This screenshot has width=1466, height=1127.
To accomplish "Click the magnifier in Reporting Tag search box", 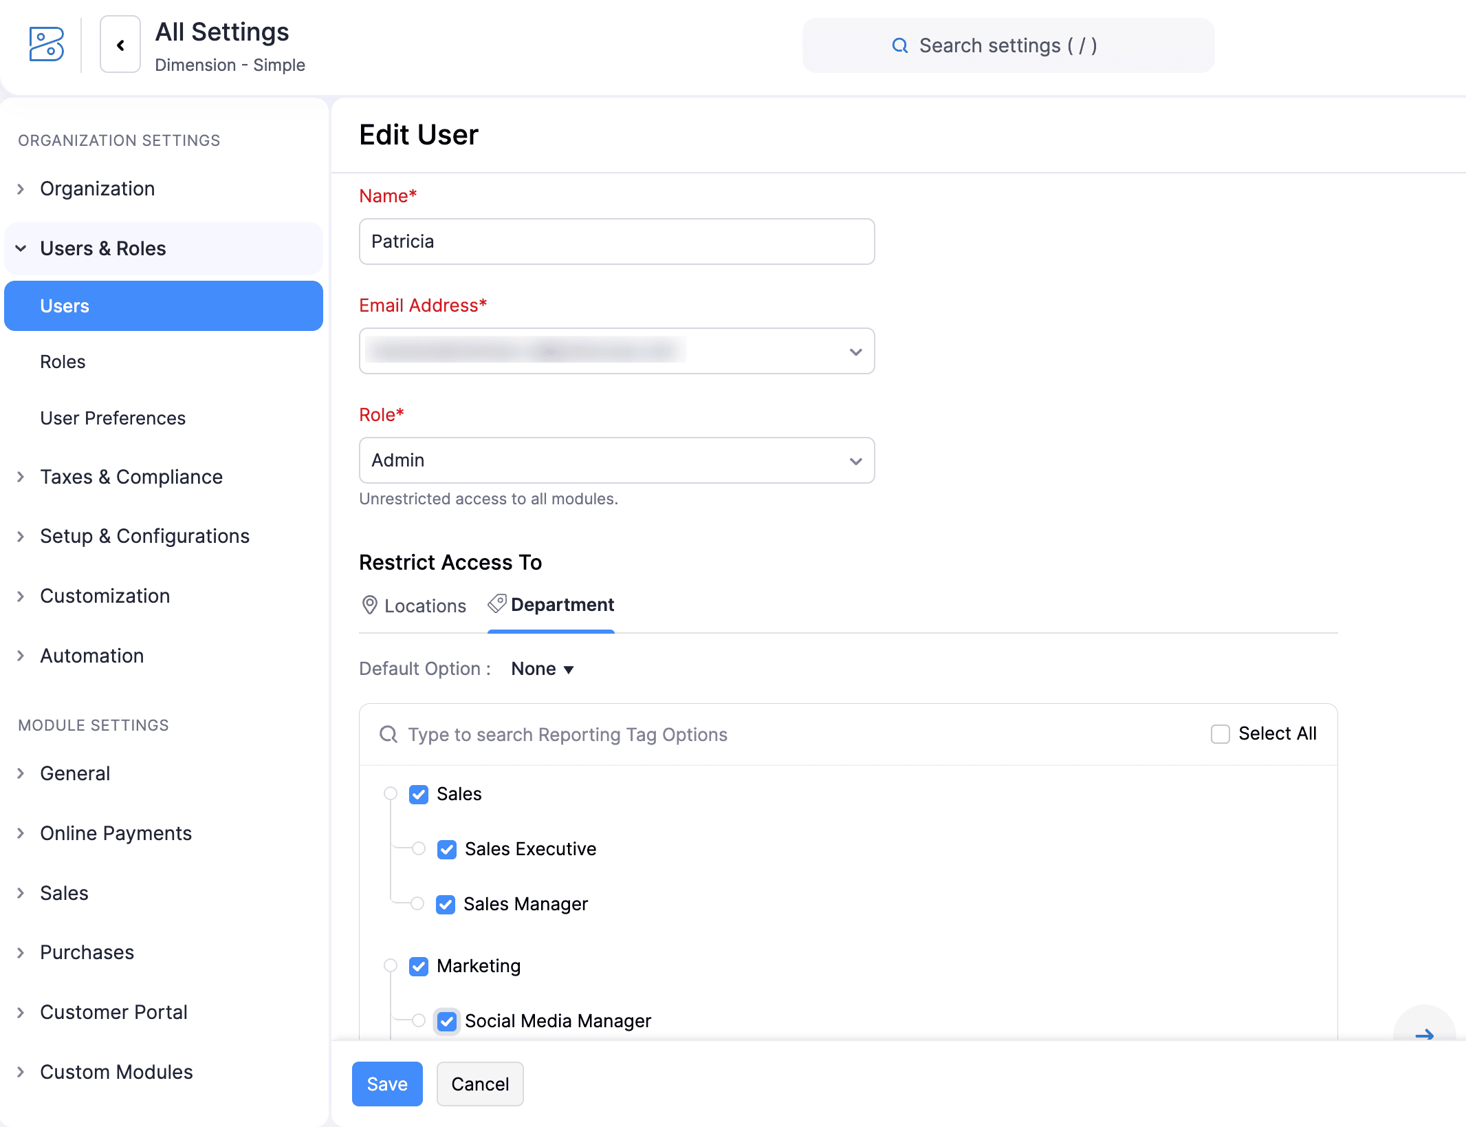I will 388,734.
